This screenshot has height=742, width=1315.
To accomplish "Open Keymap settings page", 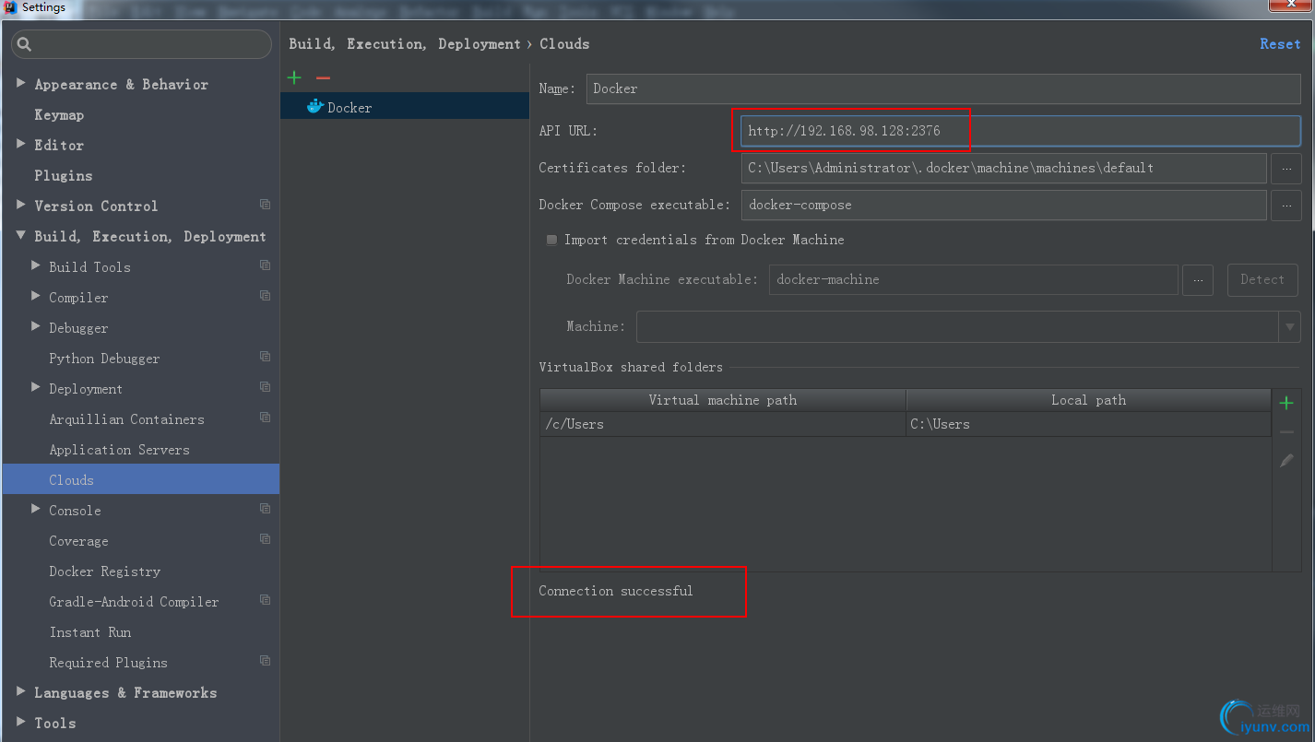I will pyautogui.click(x=59, y=114).
